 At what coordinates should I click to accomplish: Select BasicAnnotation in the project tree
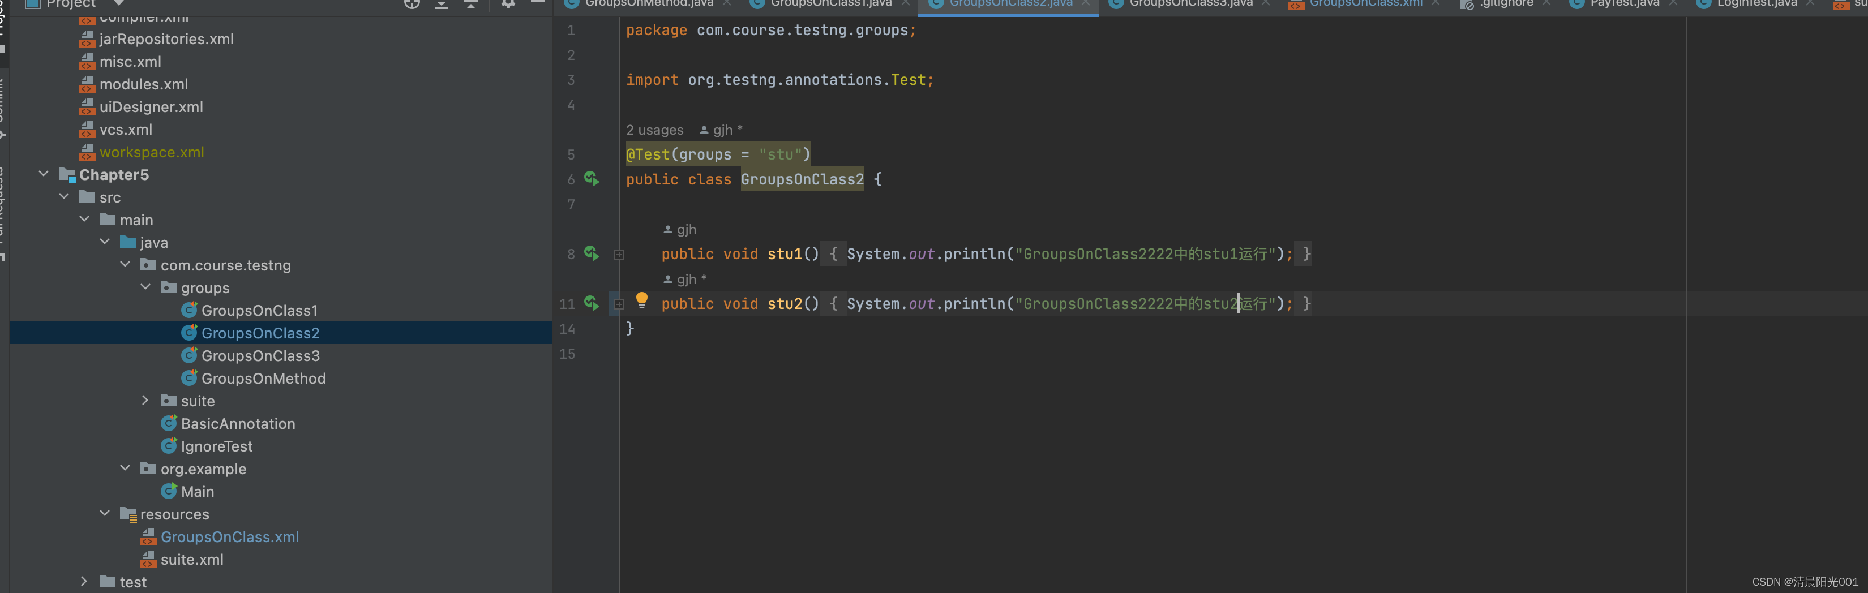(x=238, y=423)
